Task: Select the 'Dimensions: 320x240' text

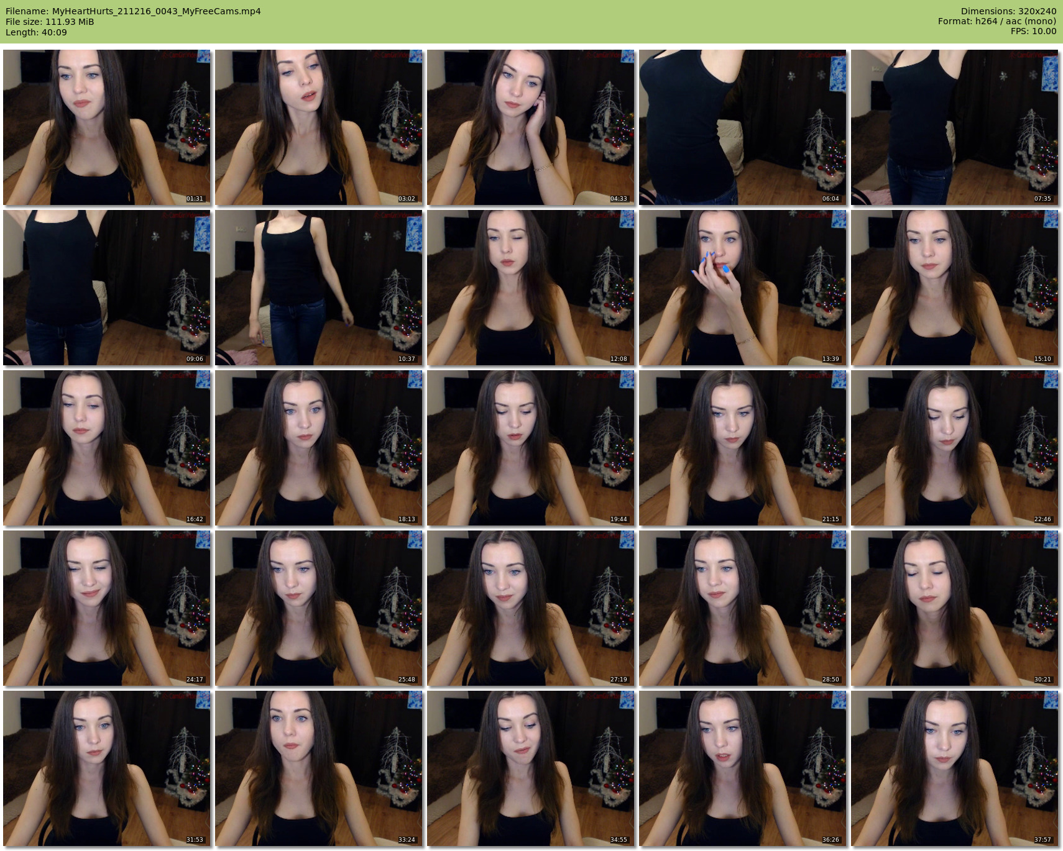Action: (x=1008, y=11)
